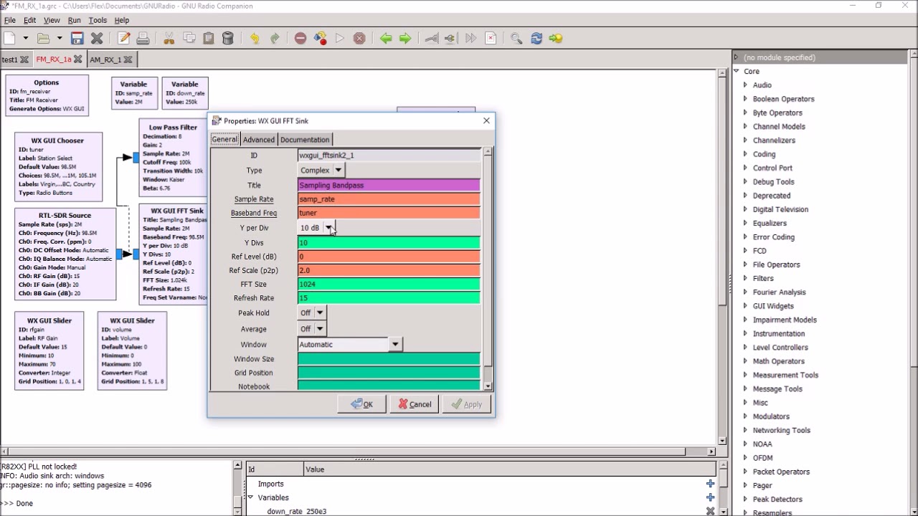Add an import with Imports plus icon

[x=710, y=484]
